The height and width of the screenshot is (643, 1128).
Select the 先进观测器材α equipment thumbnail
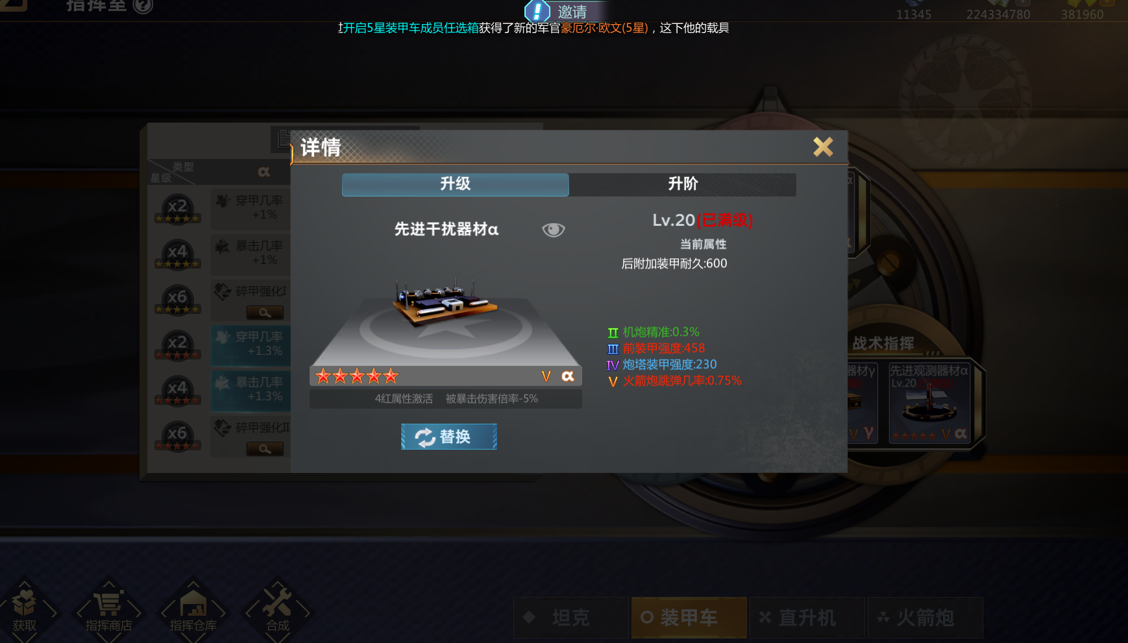(x=929, y=403)
